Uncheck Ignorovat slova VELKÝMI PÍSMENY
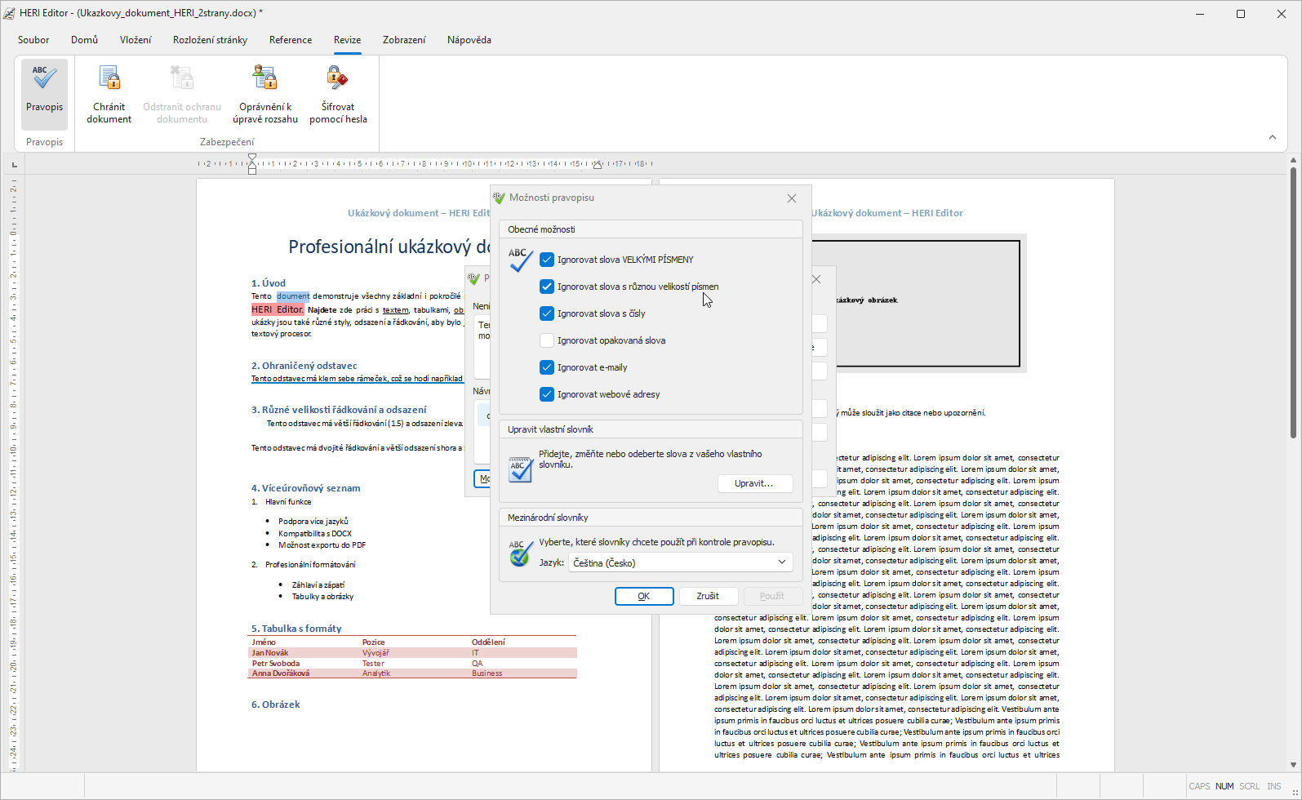Viewport: 1302px width, 800px height. (547, 260)
